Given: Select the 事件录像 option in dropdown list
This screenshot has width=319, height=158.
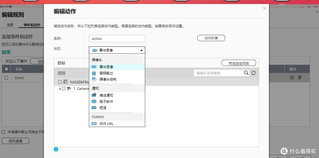Looking at the screenshot, I should point(117,67).
